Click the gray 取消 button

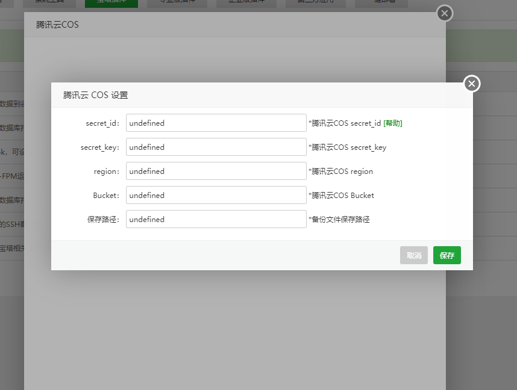coord(414,255)
